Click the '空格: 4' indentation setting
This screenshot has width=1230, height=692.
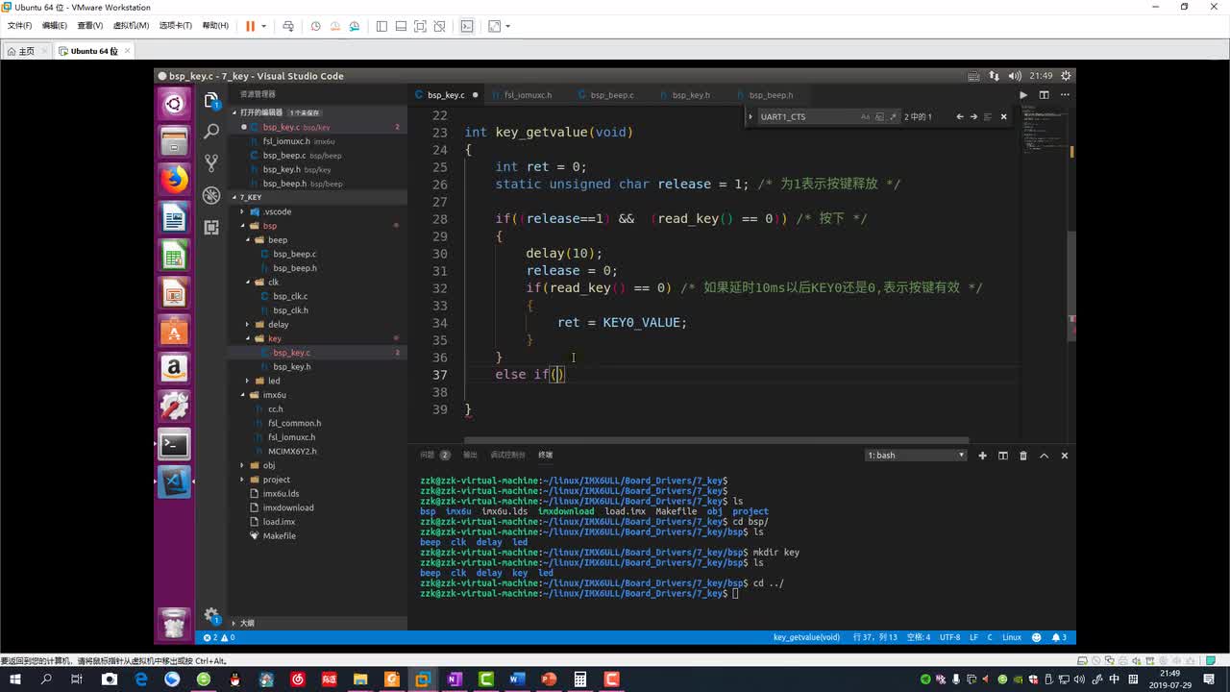pyautogui.click(x=918, y=637)
